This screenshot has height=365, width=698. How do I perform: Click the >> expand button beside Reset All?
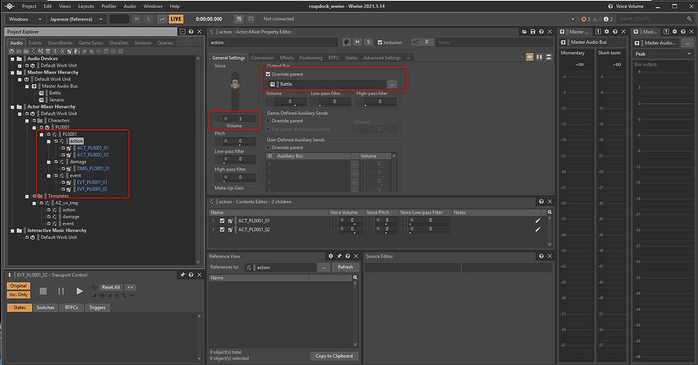point(130,287)
